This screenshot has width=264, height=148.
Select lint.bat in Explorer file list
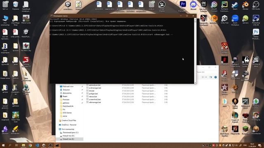pyautogui.click(x=92, y=91)
